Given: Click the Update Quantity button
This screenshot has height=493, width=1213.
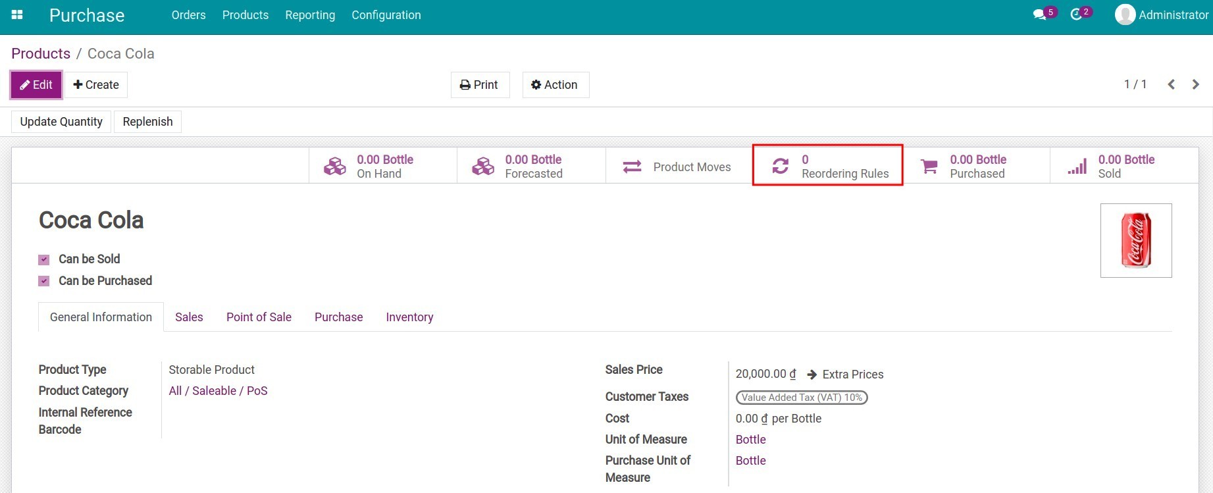Looking at the screenshot, I should [61, 122].
